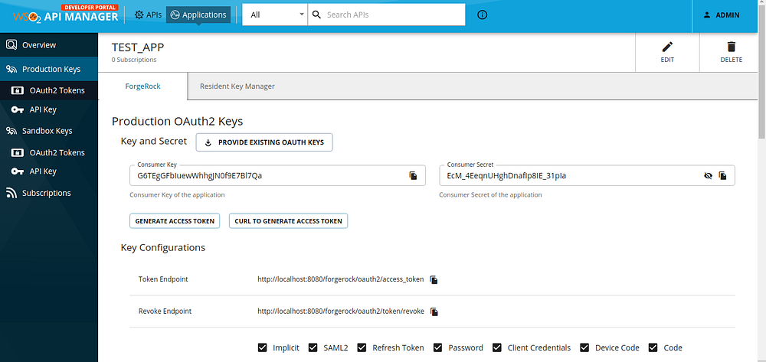
Task: Open Subscriptions in the sidebar
Action: [49, 193]
